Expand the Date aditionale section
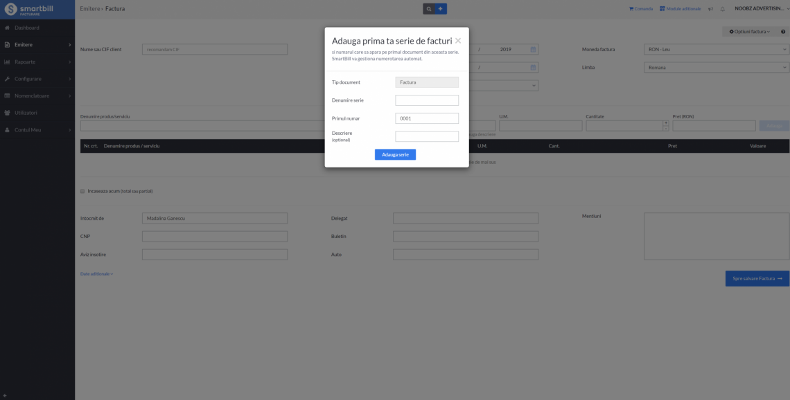The image size is (790, 400). tap(96, 274)
